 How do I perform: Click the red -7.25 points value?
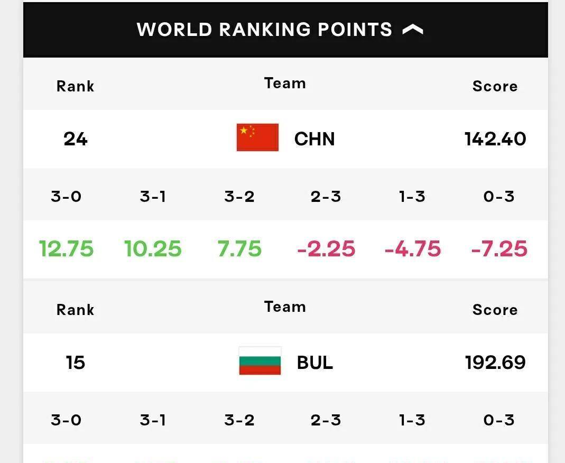(499, 249)
